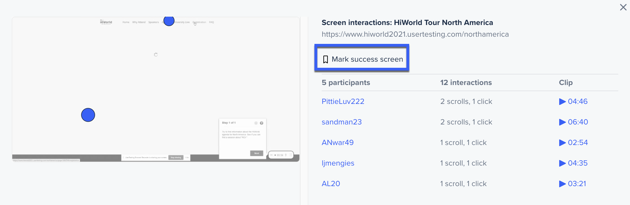
Task: Play ANwar49's 02:54 clip
Action: (573, 143)
